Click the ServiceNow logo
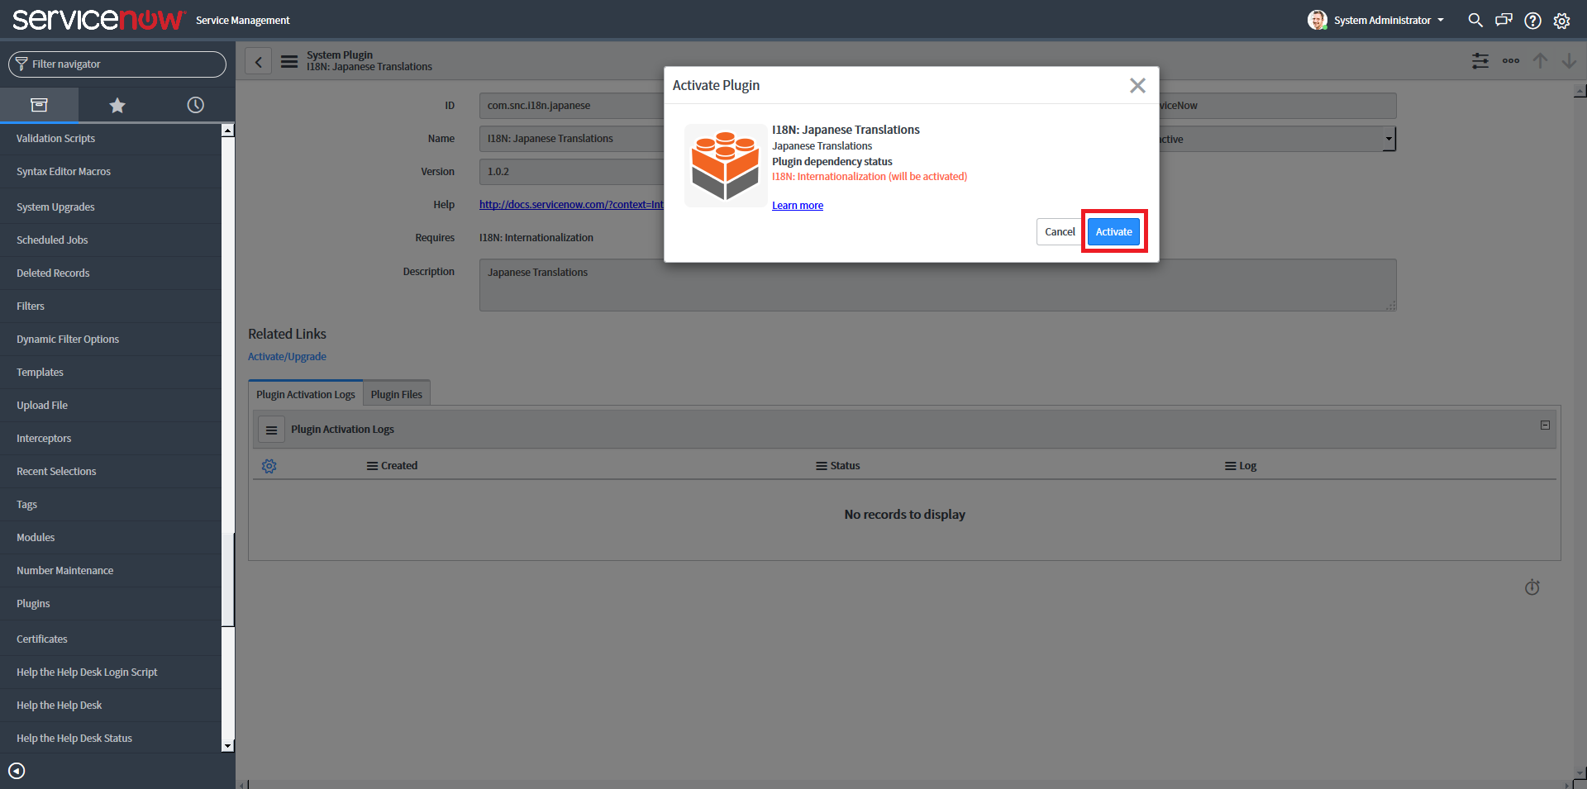Image resolution: width=1587 pixels, height=789 pixels. click(x=98, y=19)
